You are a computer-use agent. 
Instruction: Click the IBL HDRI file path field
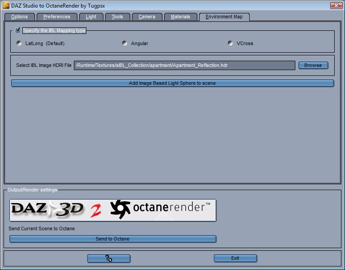(x=184, y=66)
